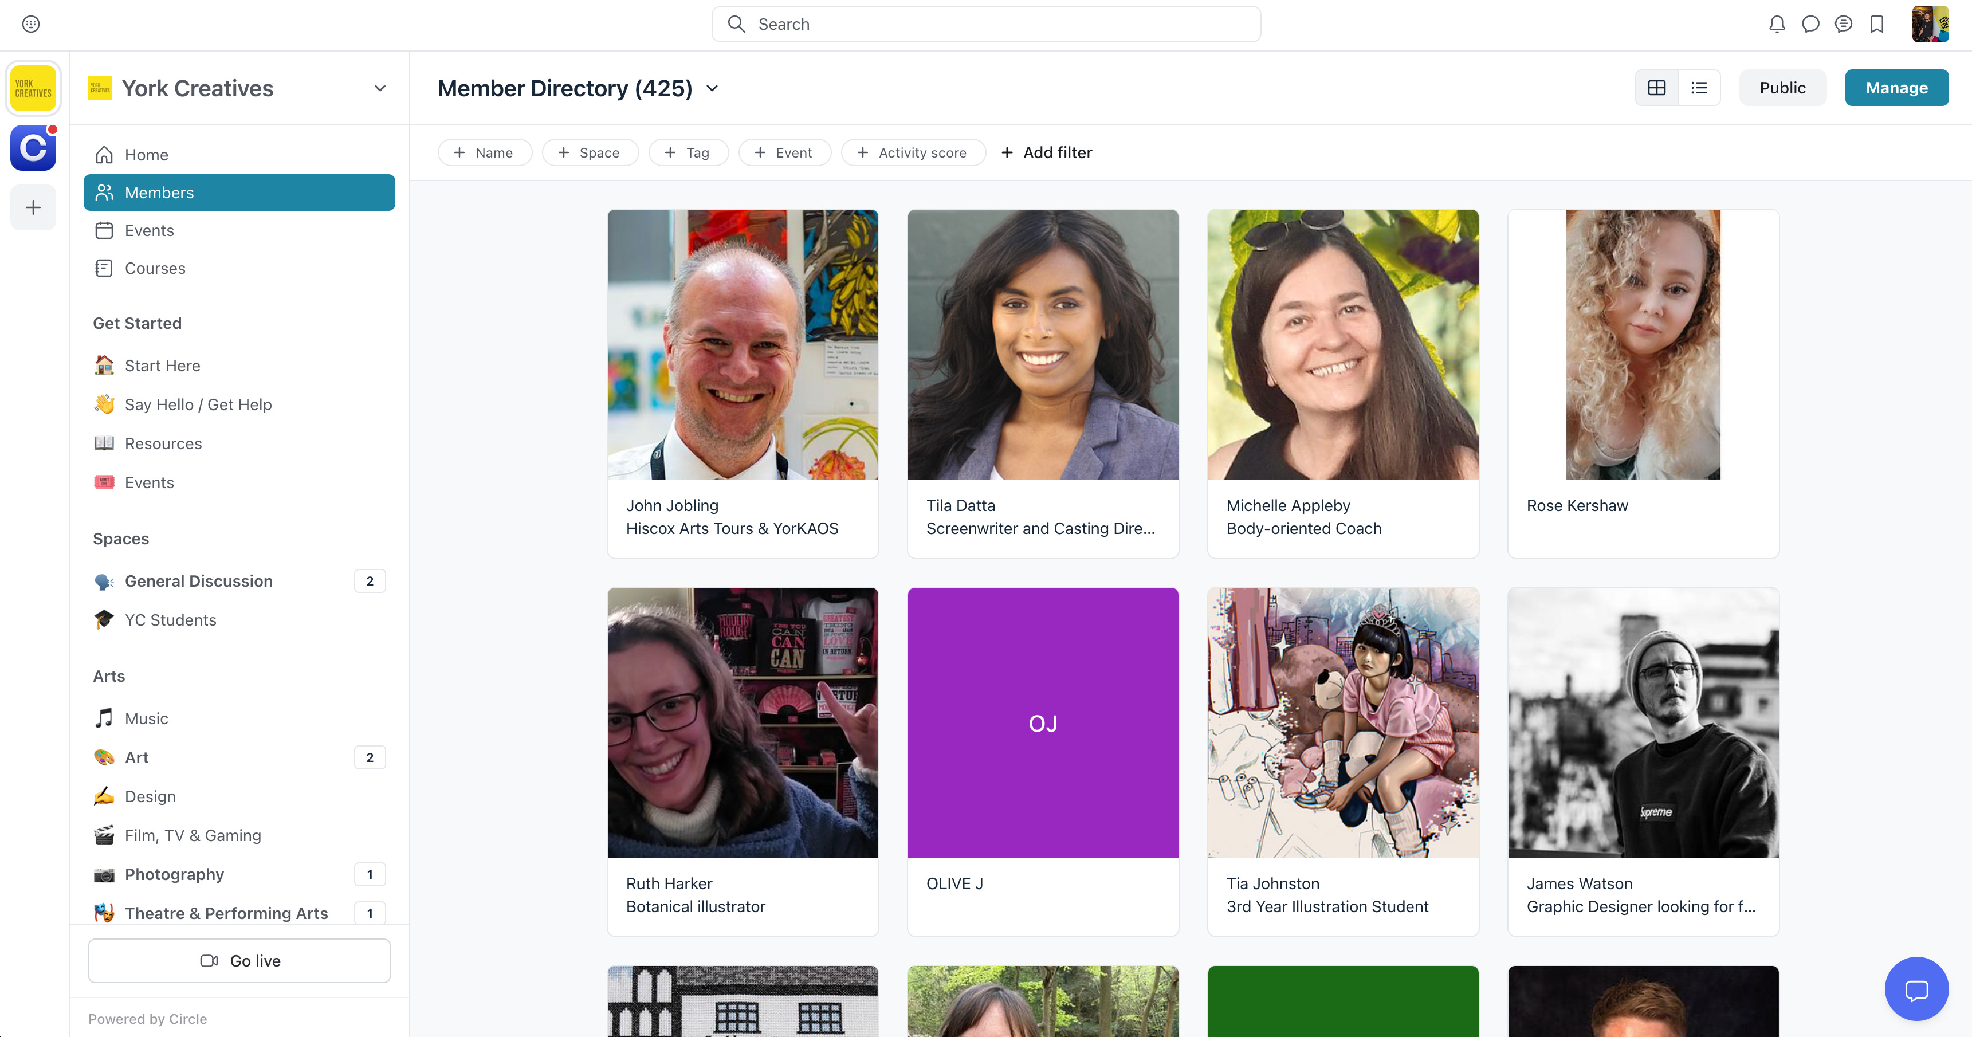Click the Home house icon
Viewport: 1972px width, 1037px height.
coord(104,155)
